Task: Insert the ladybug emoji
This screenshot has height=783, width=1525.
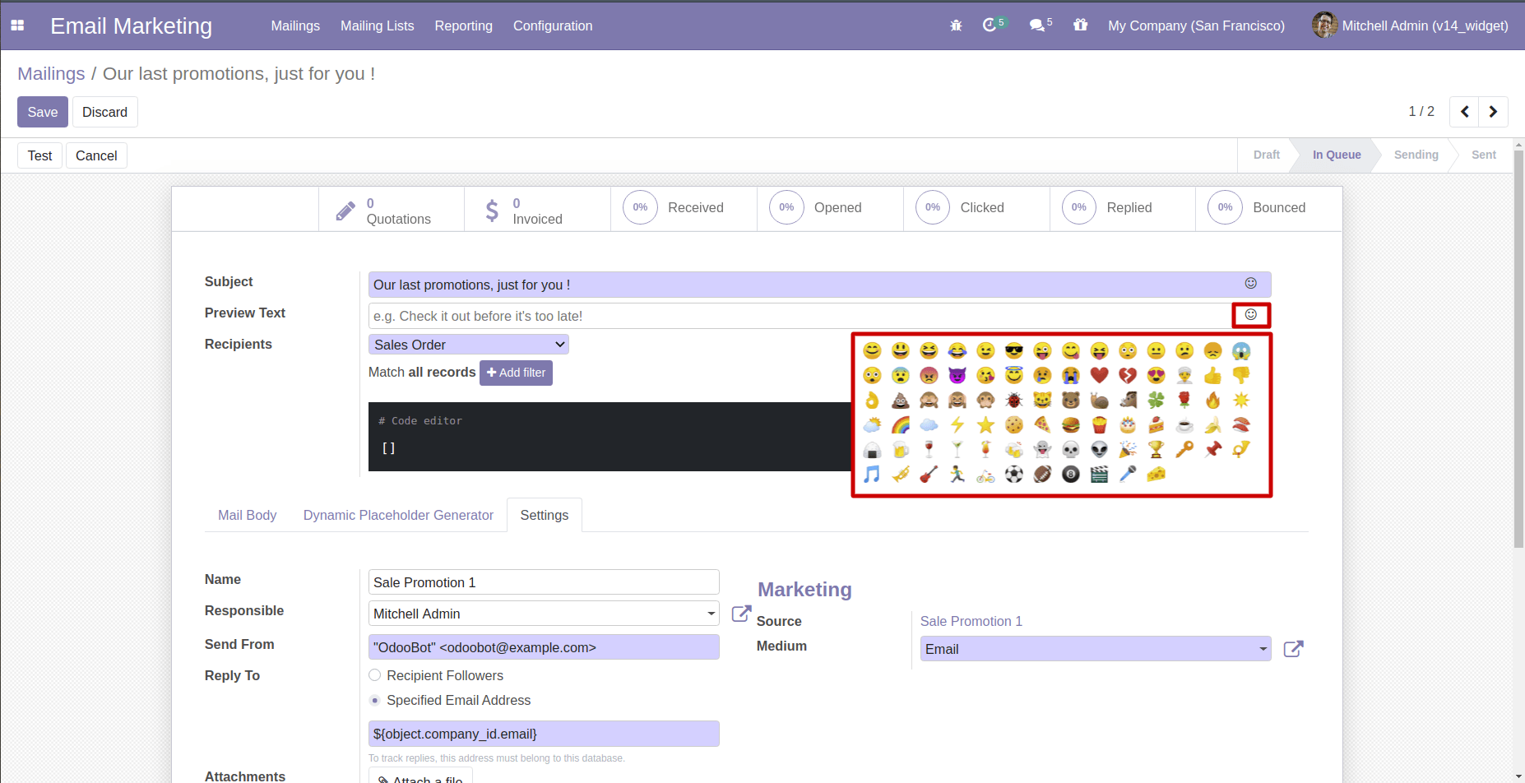Action: (x=1014, y=401)
